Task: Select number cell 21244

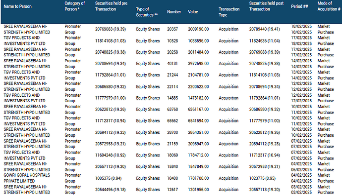Action: coord(172,75)
